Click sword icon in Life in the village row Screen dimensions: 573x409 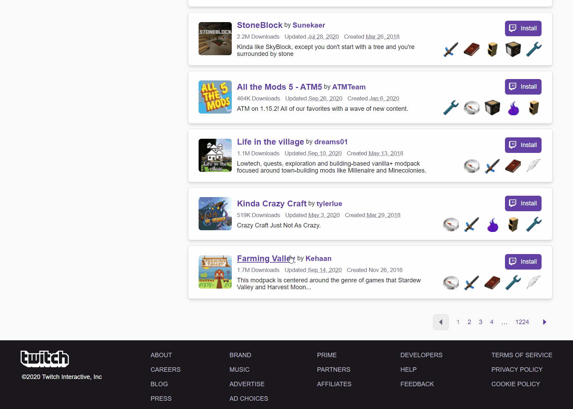point(492,166)
